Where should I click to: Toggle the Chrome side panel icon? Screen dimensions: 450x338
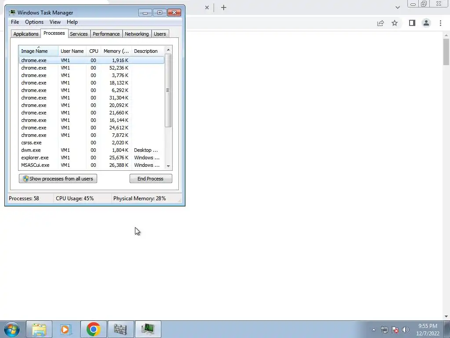click(412, 23)
